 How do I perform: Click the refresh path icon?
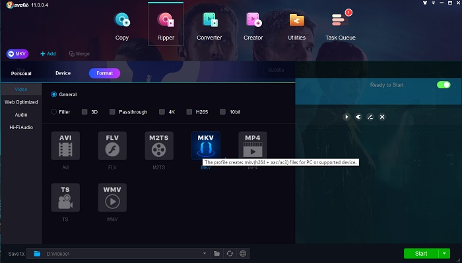tap(230, 254)
